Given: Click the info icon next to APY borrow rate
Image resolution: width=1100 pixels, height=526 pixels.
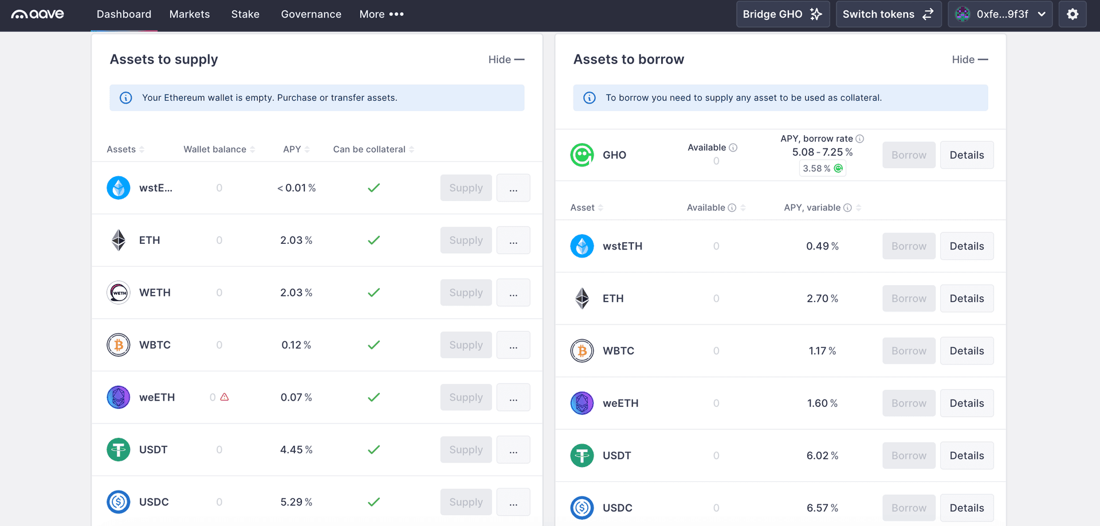Looking at the screenshot, I should coord(859,139).
